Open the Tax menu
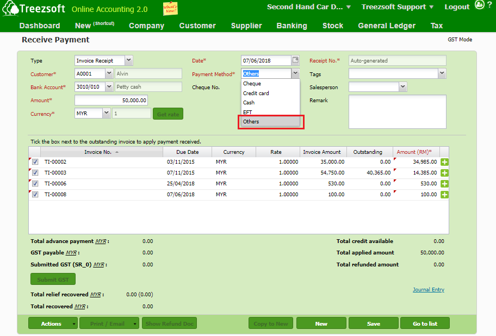This screenshot has width=496, height=336. click(437, 26)
